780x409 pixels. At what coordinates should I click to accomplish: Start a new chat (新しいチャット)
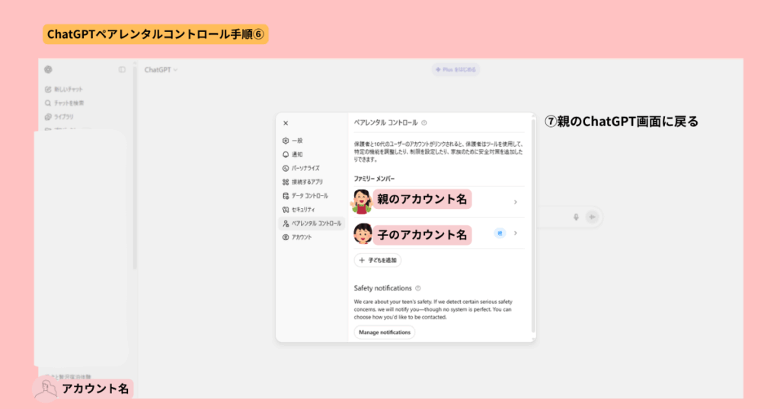tap(64, 90)
